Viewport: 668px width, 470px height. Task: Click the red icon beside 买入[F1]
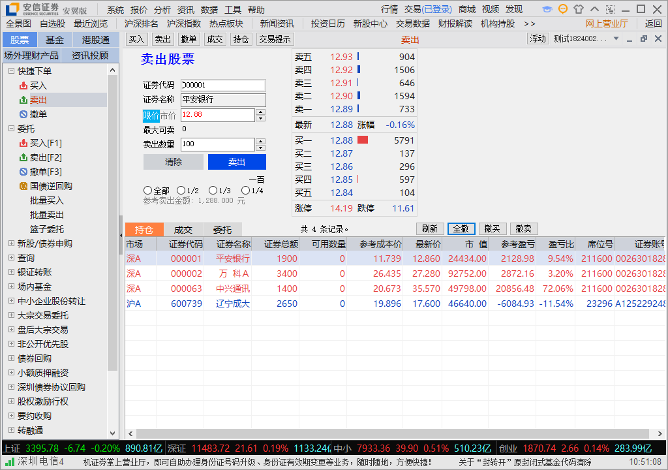(x=23, y=143)
